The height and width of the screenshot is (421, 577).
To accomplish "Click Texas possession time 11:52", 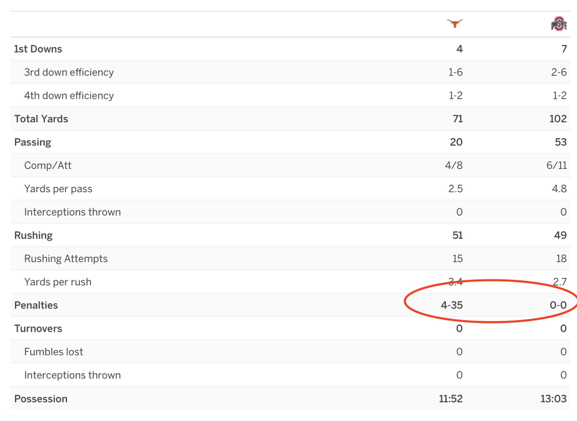I will pos(451,399).
